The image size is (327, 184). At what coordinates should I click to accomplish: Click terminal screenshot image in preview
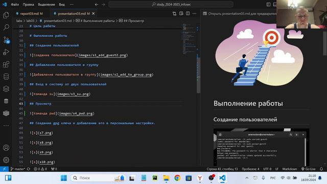click(x=261, y=147)
